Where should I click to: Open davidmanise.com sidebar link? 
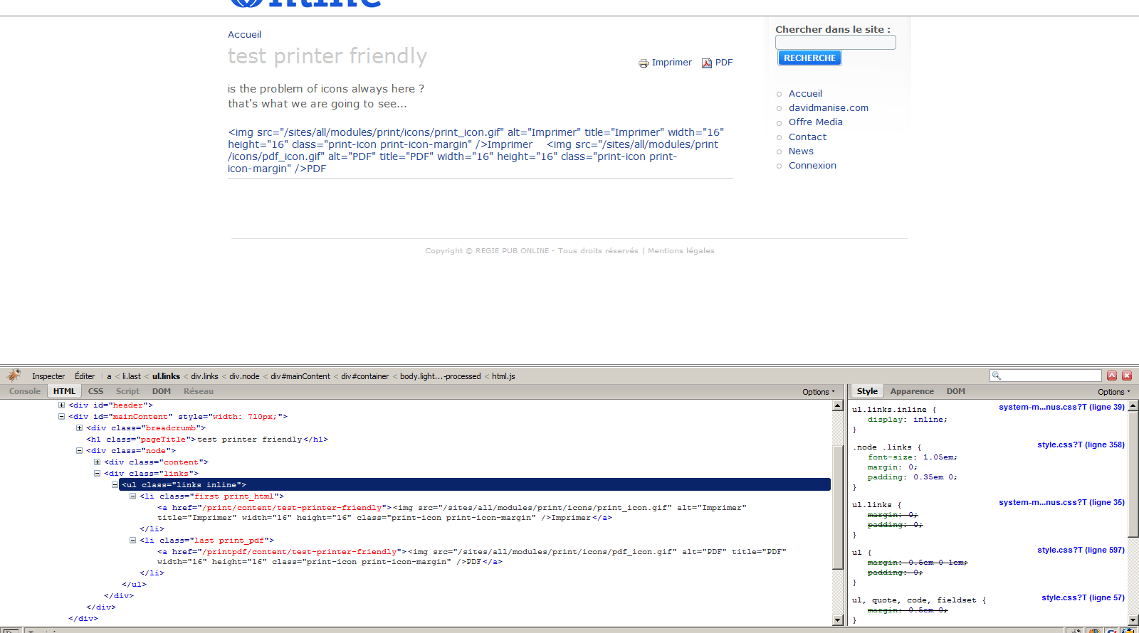coord(829,108)
